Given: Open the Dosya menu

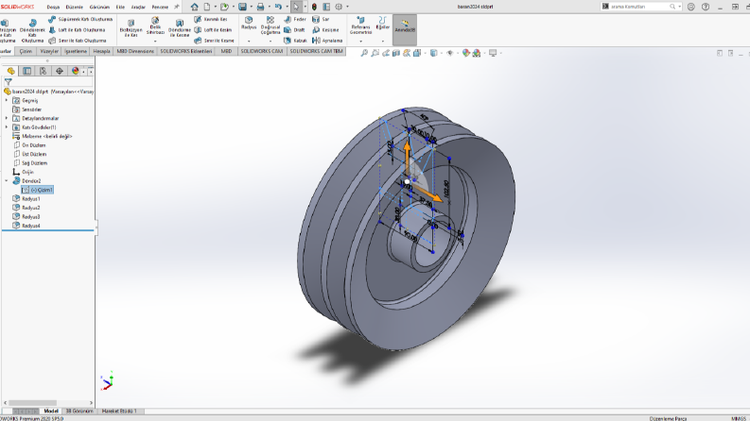Looking at the screenshot, I should pyautogui.click(x=53, y=8).
